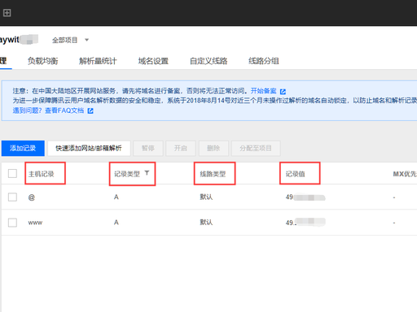
Task: Click the www host record cell
Action: 35,223
